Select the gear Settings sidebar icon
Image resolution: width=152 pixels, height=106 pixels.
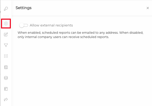coord(6,23)
